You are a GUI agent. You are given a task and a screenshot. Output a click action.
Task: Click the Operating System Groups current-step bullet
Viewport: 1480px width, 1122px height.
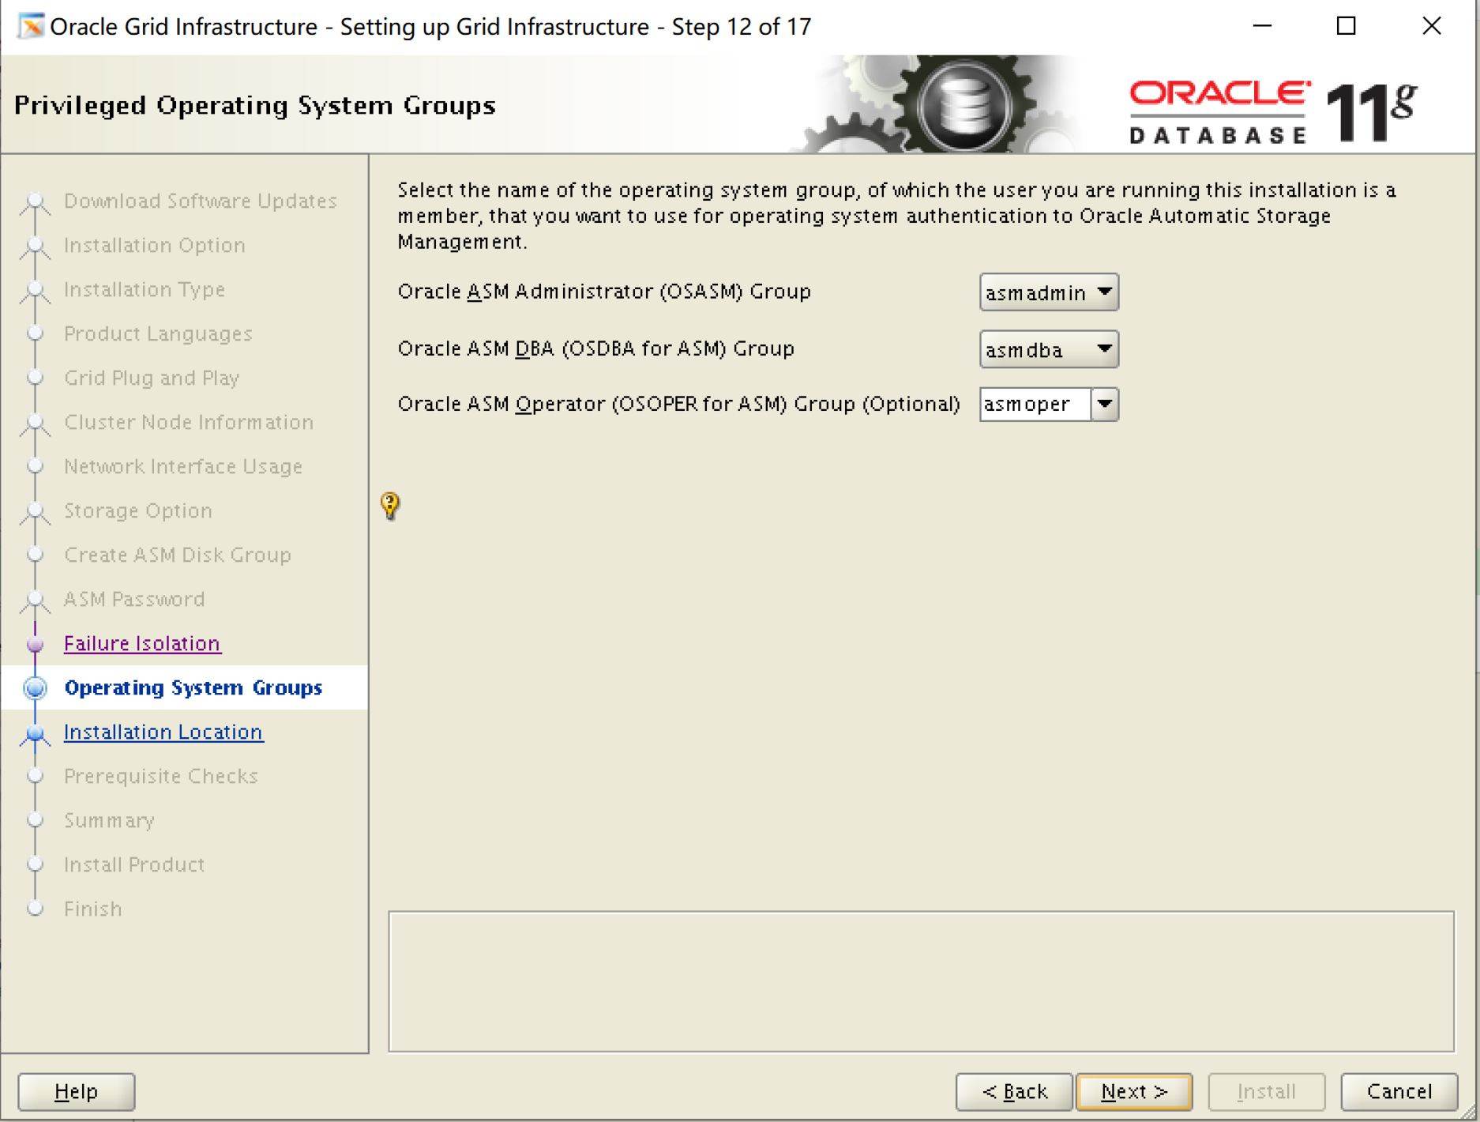click(x=35, y=688)
